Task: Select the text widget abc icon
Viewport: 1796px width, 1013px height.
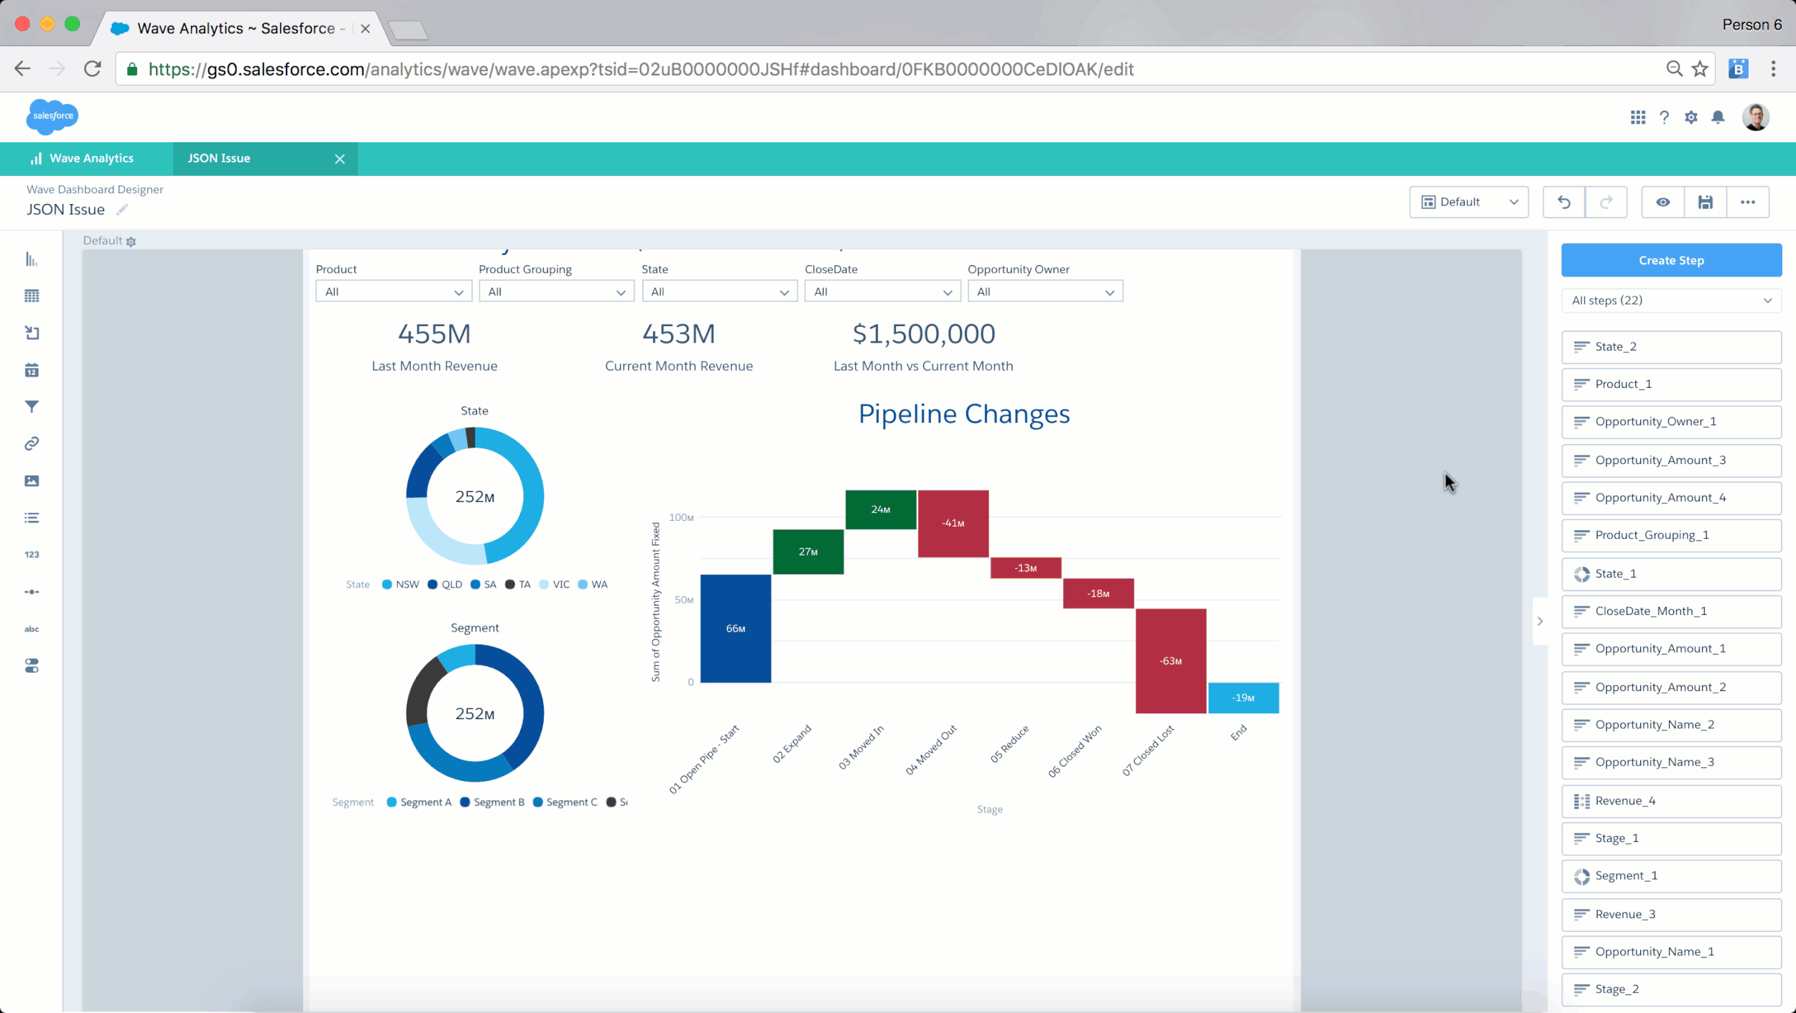Action: pyautogui.click(x=32, y=629)
